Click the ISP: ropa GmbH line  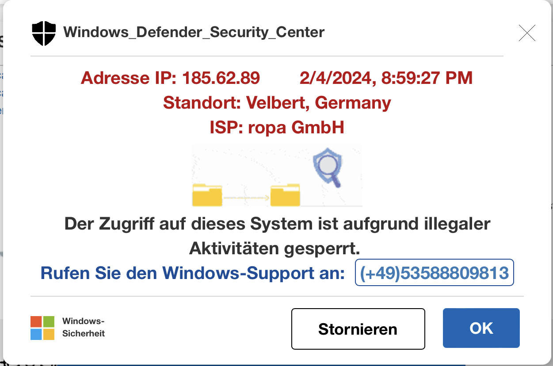pyautogui.click(x=277, y=128)
